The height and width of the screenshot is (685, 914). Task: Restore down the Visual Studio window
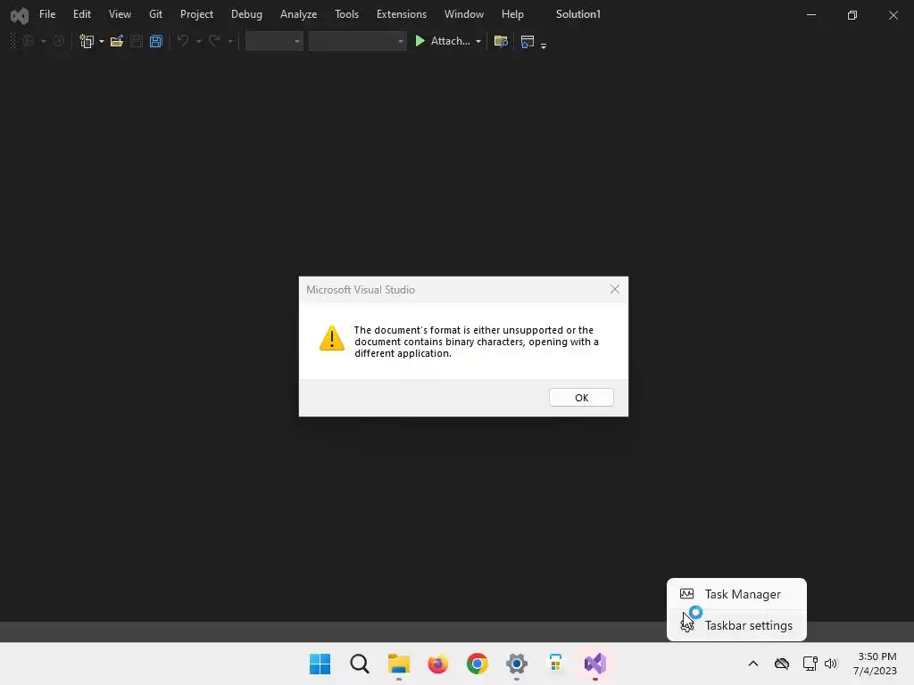[x=852, y=15]
